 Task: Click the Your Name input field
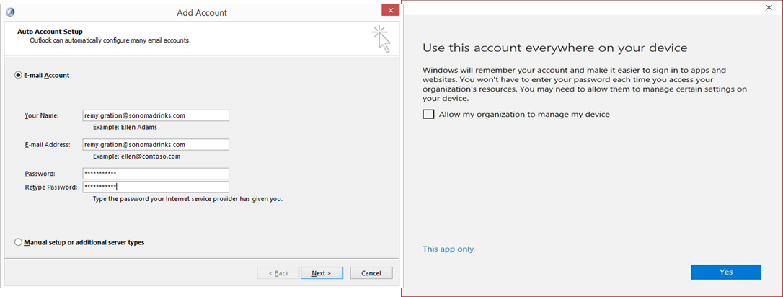[x=156, y=115]
